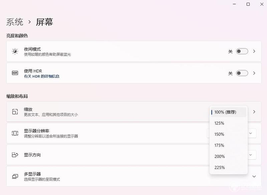Viewport: 267px width, 195px height.
Task: Toggle the 夜间模式 switch on
Action: coord(242,51)
